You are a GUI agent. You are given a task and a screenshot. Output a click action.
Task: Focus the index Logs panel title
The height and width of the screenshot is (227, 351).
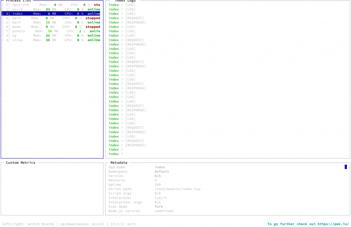(125, 1)
